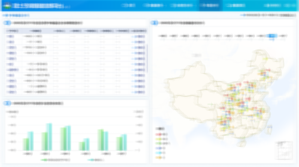Click the inset map thumbnail in the map corner
Image resolution: width=299 pixels, height=167 pixels.
(283, 150)
